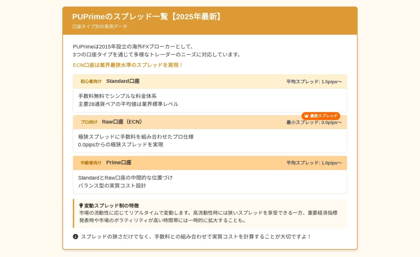Click the 初心者向け label
Screen dimensions: 420x257
(x=91, y=82)
